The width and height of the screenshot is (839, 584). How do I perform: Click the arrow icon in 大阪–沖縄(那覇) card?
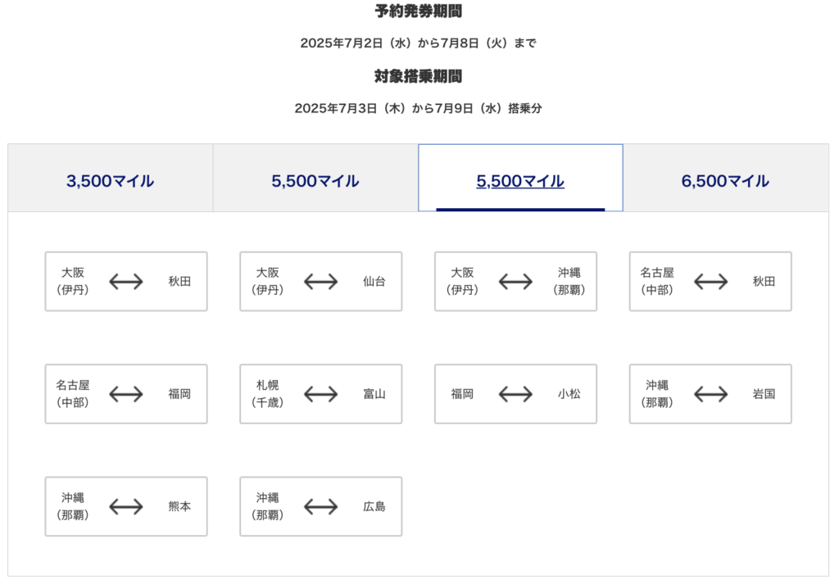[515, 282]
